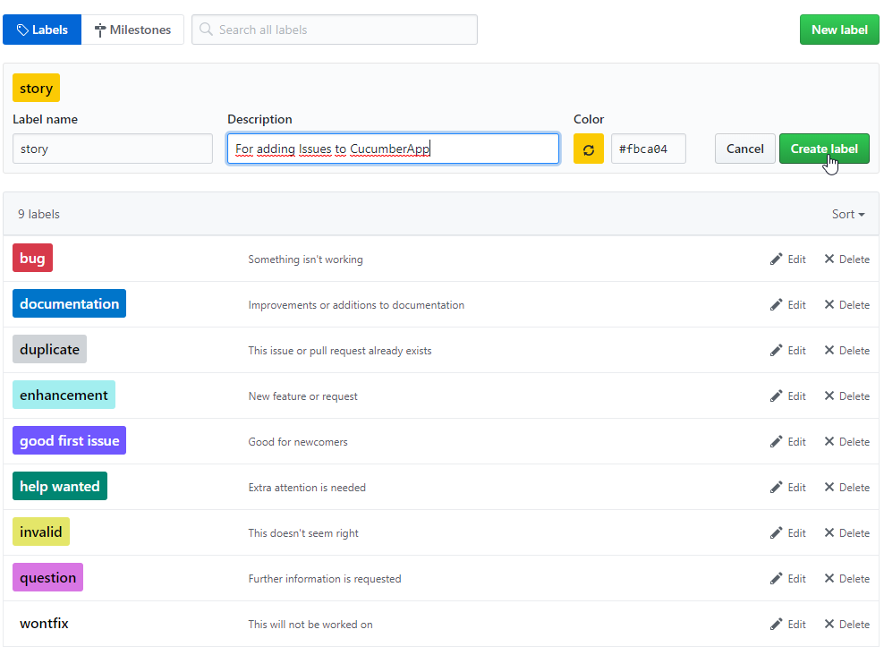Click the X icon on enhancement row
The height and width of the screenshot is (655, 884).
(x=829, y=396)
